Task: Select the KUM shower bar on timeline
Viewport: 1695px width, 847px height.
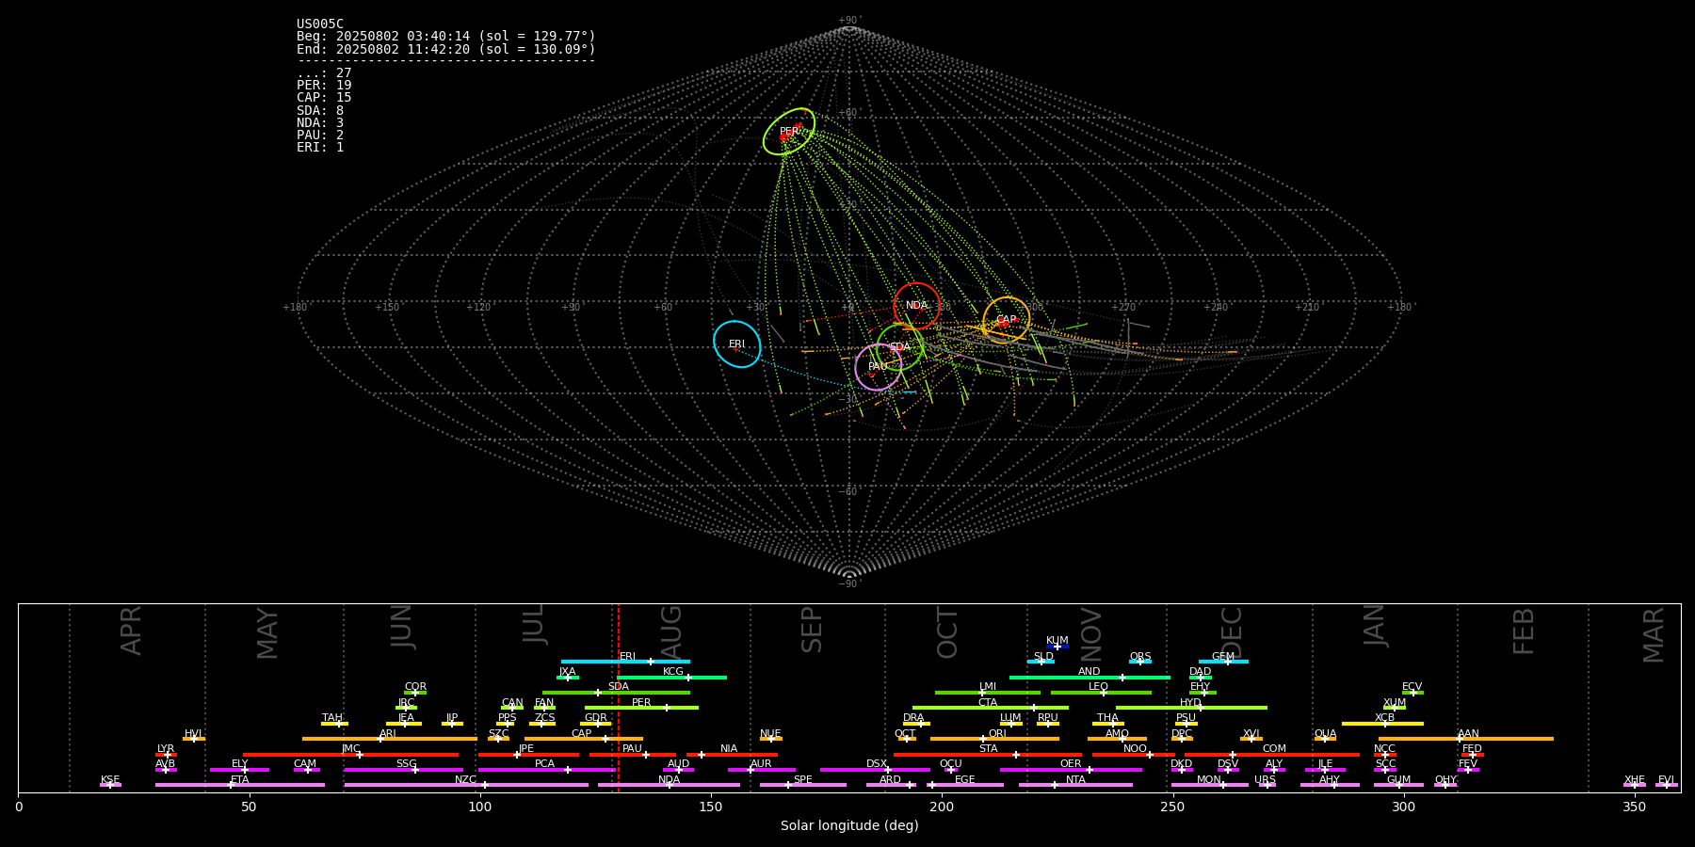Action: [1057, 647]
